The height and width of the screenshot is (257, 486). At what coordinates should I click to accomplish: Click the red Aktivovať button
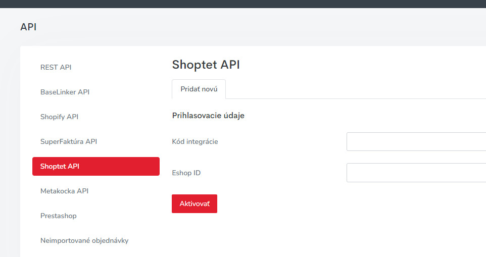pyautogui.click(x=195, y=204)
